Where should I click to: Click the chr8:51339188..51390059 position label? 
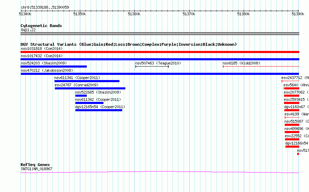(45, 7)
